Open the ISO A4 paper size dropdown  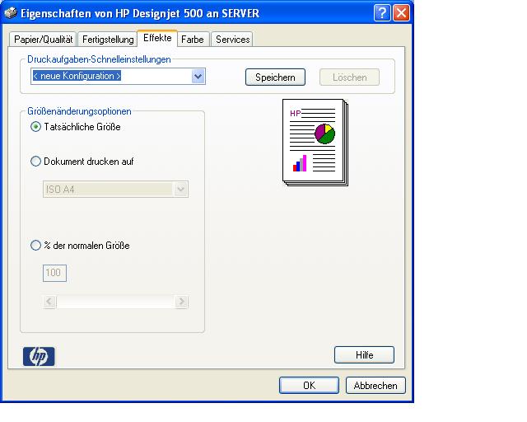(x=181, y=189)
